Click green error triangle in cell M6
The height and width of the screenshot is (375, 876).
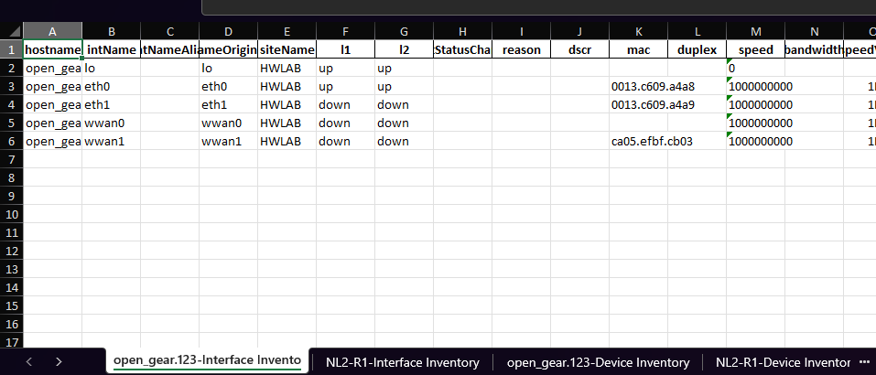click(x=730, y=135)
